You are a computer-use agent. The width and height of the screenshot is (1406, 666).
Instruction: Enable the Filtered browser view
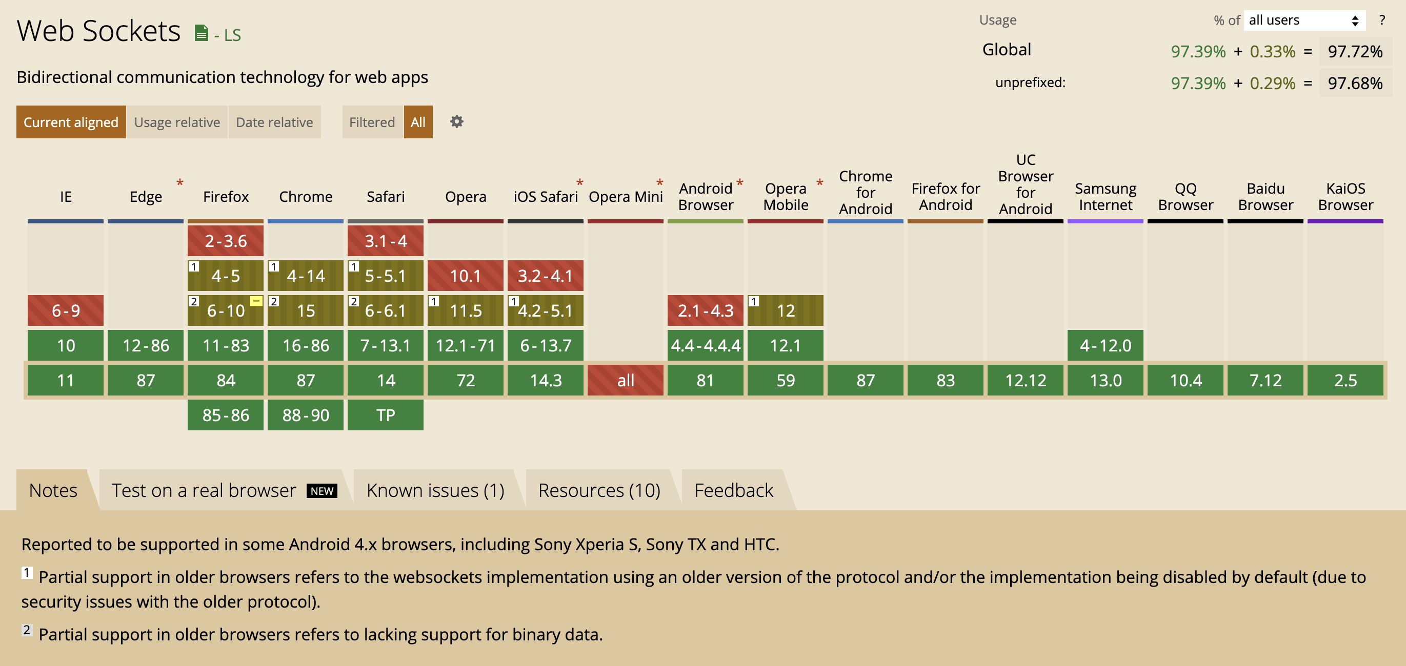(372, 122)
